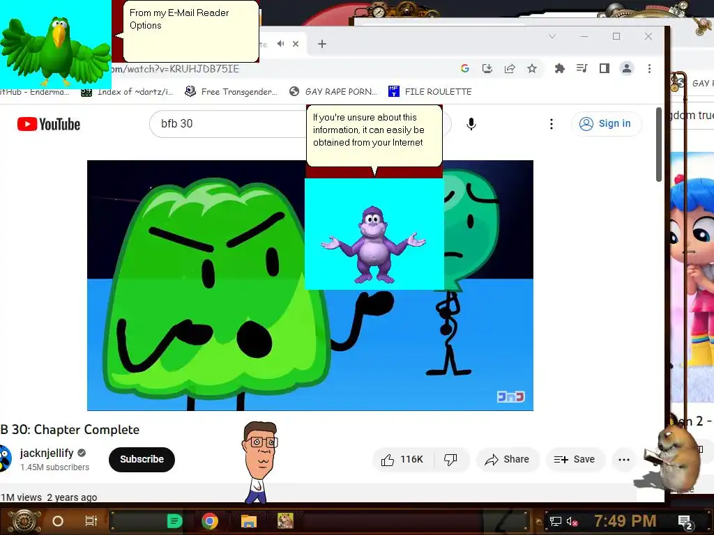Search by voice with the microphone icon
This screenshot has width=714, height=535.
click(x=471, y=124)
